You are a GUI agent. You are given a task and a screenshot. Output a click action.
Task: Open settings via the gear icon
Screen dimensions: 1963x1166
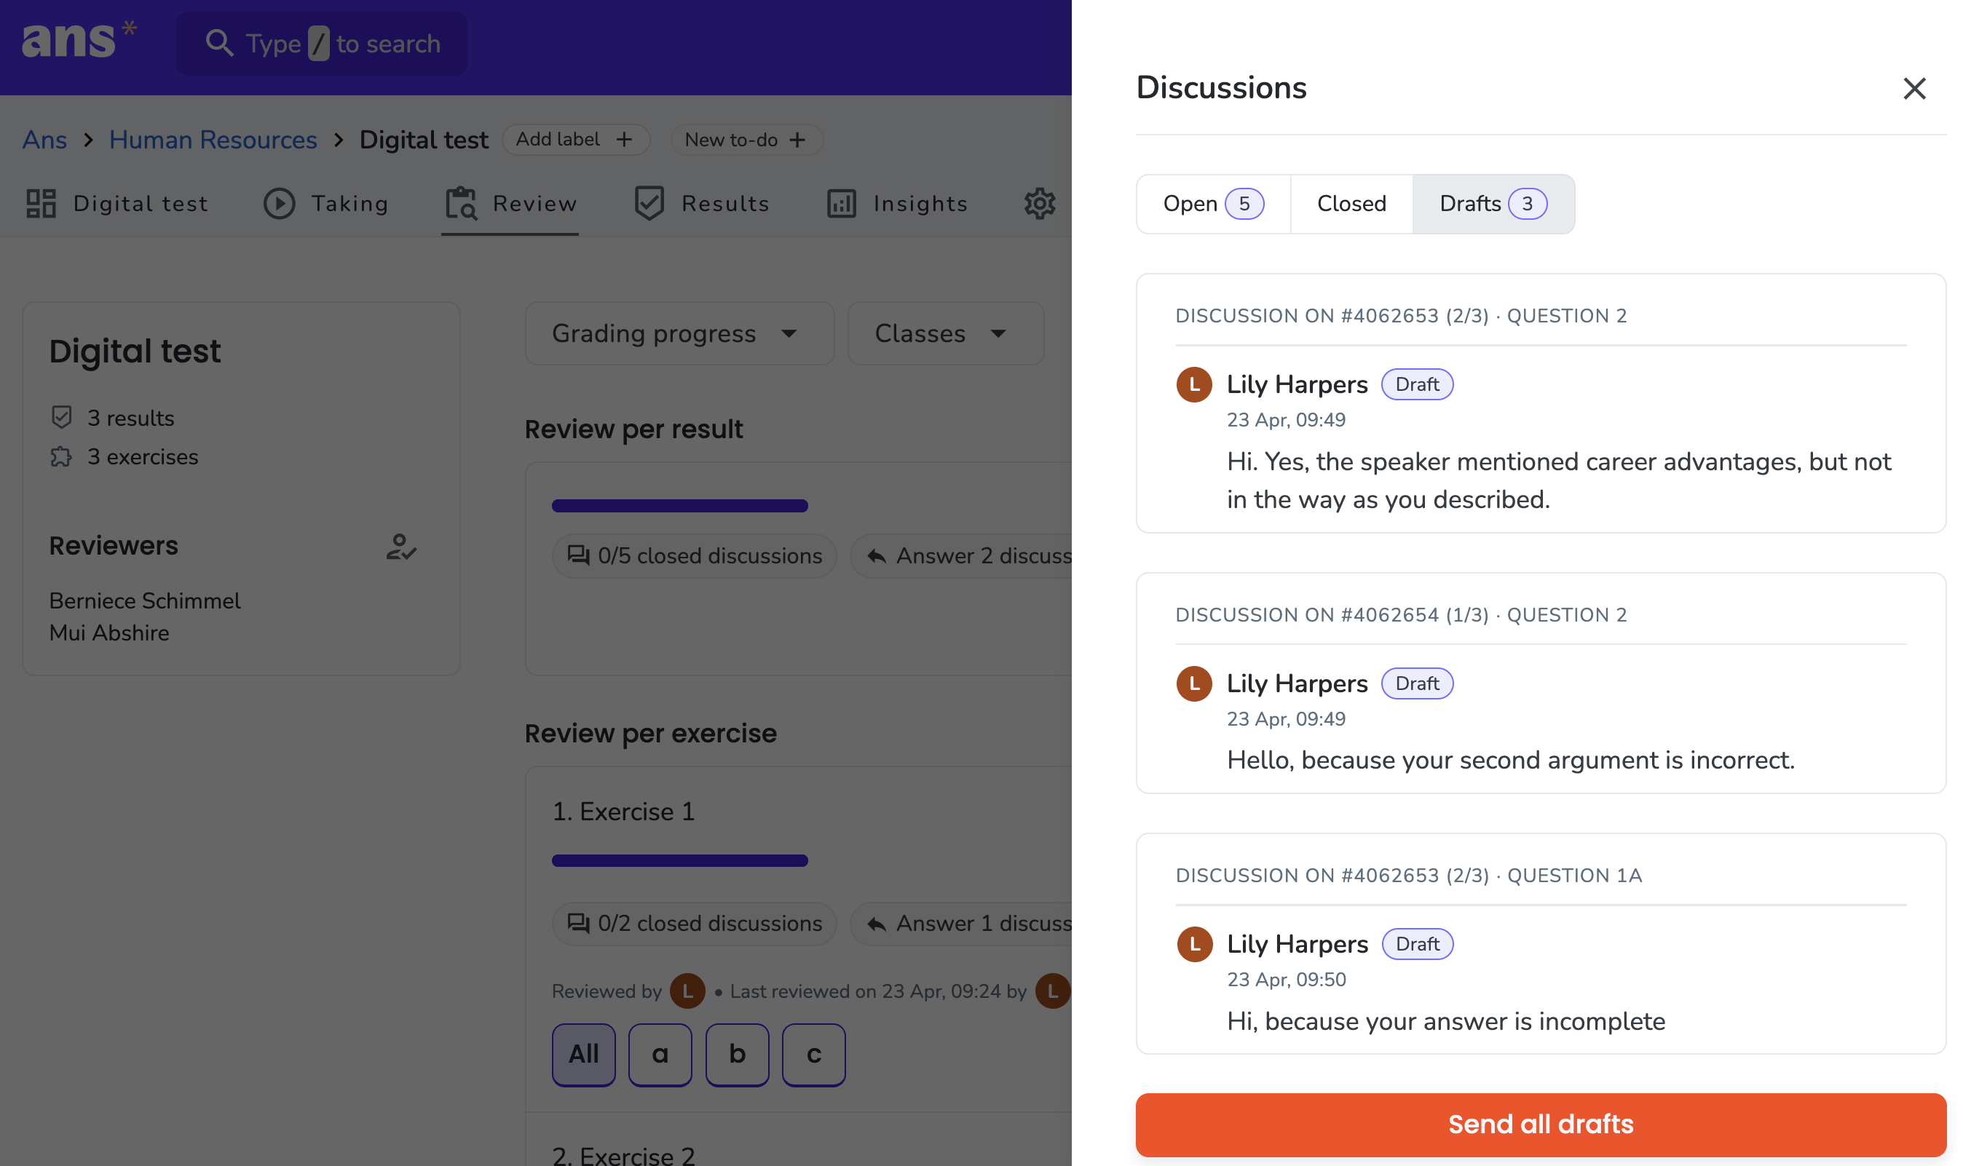pyautogui.click(x=1039, y=204)
